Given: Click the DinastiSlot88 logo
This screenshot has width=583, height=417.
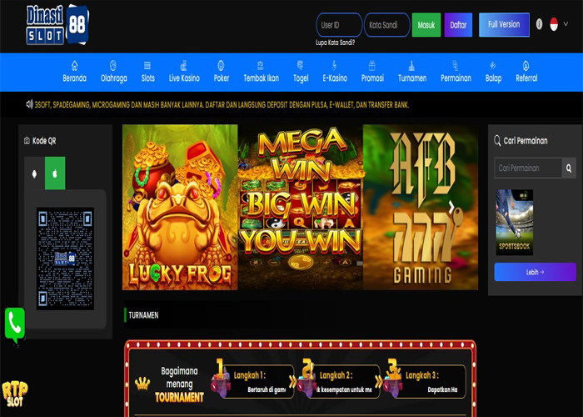Looking at the screenshot, I should pyautogui.click(x=57, y=25).
